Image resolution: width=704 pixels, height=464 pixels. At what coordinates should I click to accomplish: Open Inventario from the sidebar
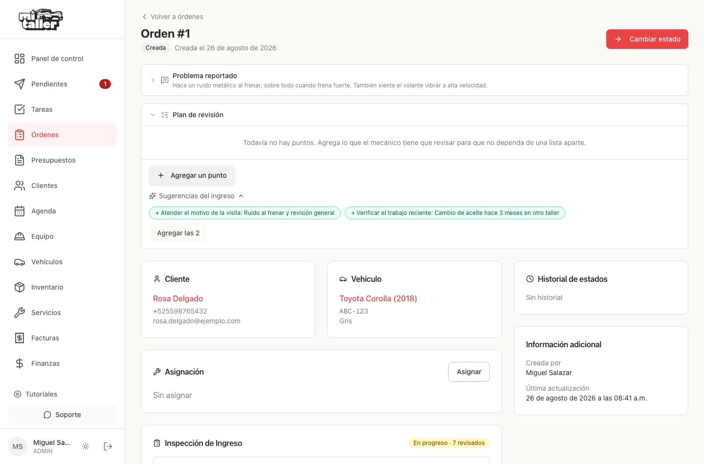[x=63, y=287]
